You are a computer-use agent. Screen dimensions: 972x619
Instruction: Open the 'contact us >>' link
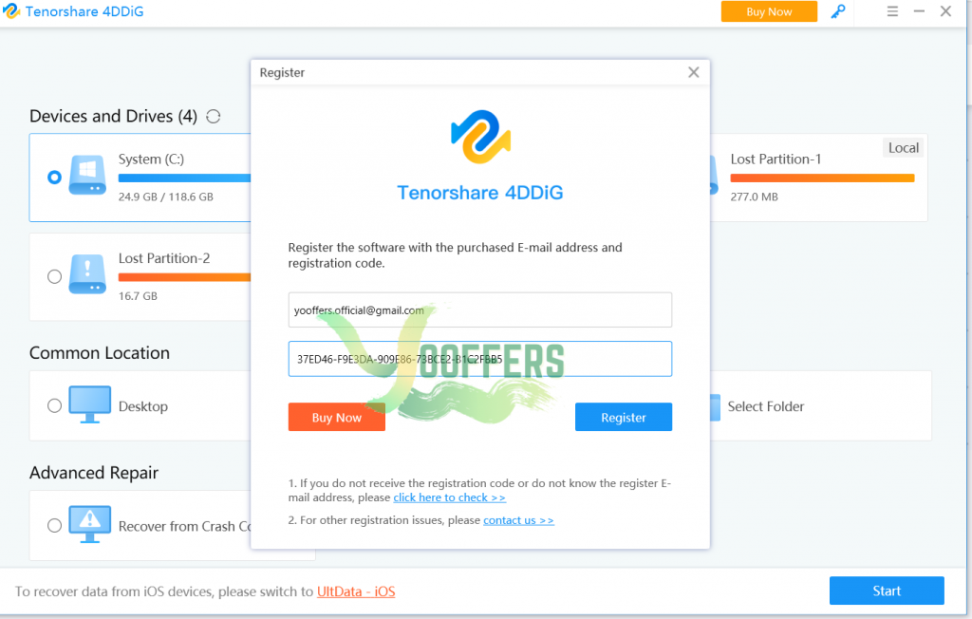[x=519, y=520]
